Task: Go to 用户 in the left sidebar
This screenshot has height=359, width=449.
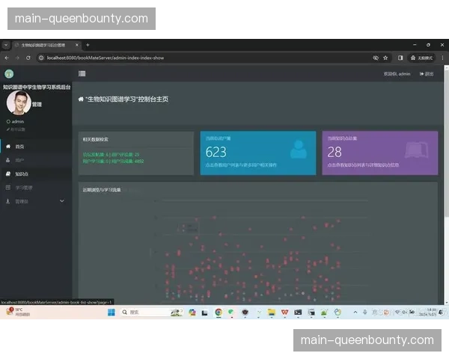Action: coord(20,160)
